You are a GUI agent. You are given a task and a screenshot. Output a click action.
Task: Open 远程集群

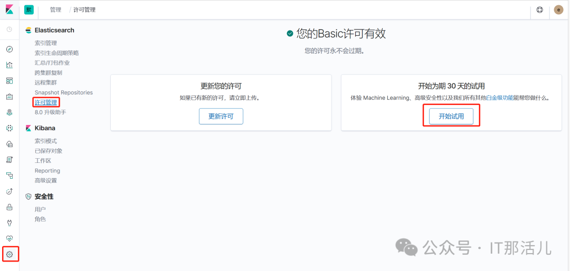tap(46, 82)
